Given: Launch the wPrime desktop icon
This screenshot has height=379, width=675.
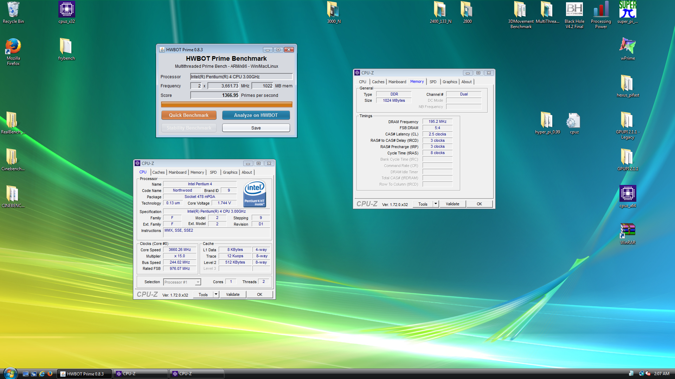Looking at the screenshot, I should pos(628,49).
